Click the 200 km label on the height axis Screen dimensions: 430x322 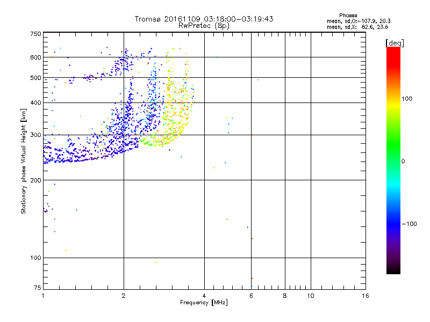click(x=35, y=180)
